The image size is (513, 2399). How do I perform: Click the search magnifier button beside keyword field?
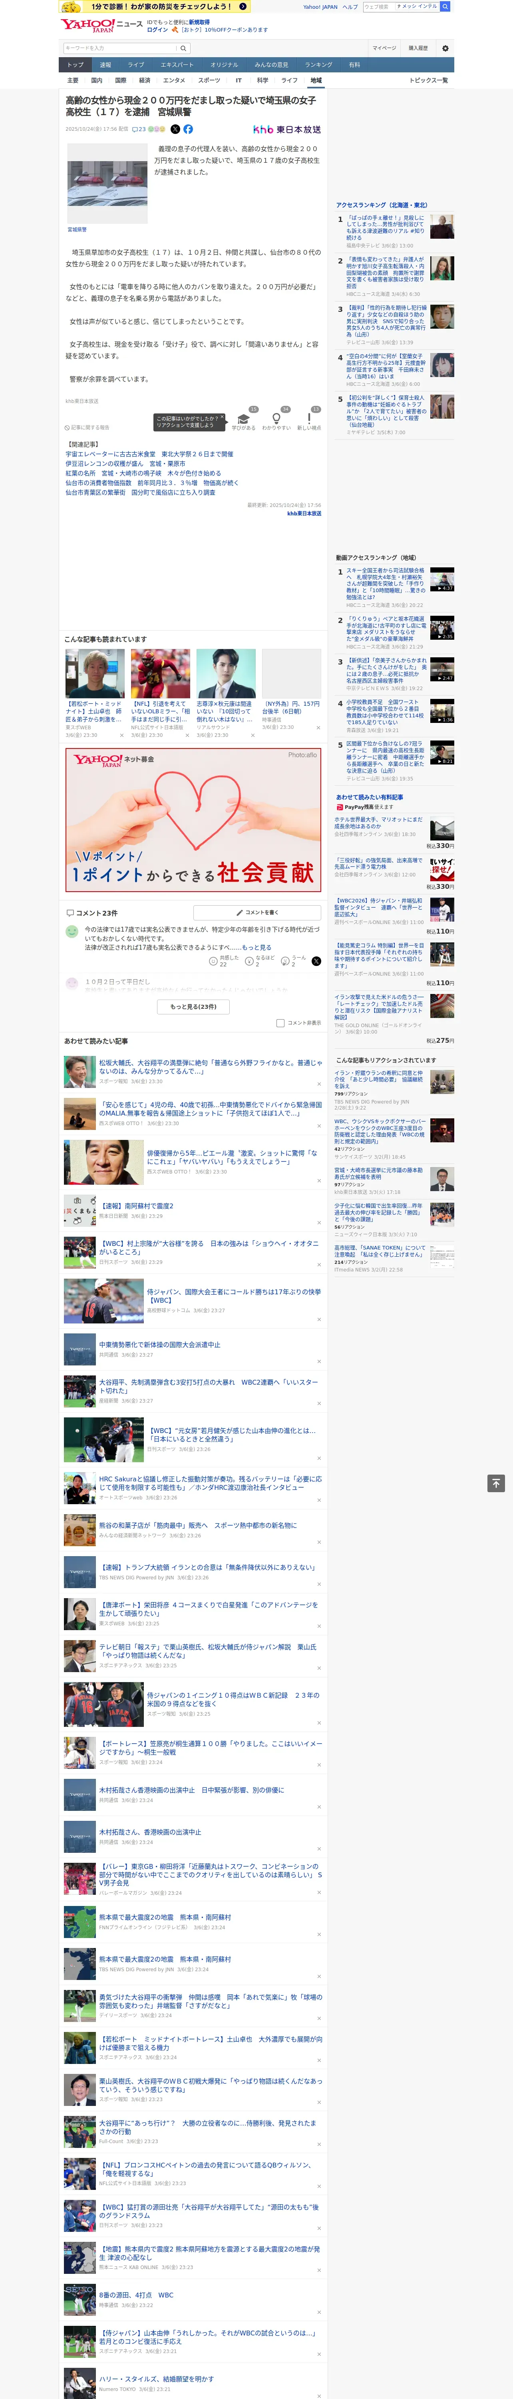click(x=183, y=48)
